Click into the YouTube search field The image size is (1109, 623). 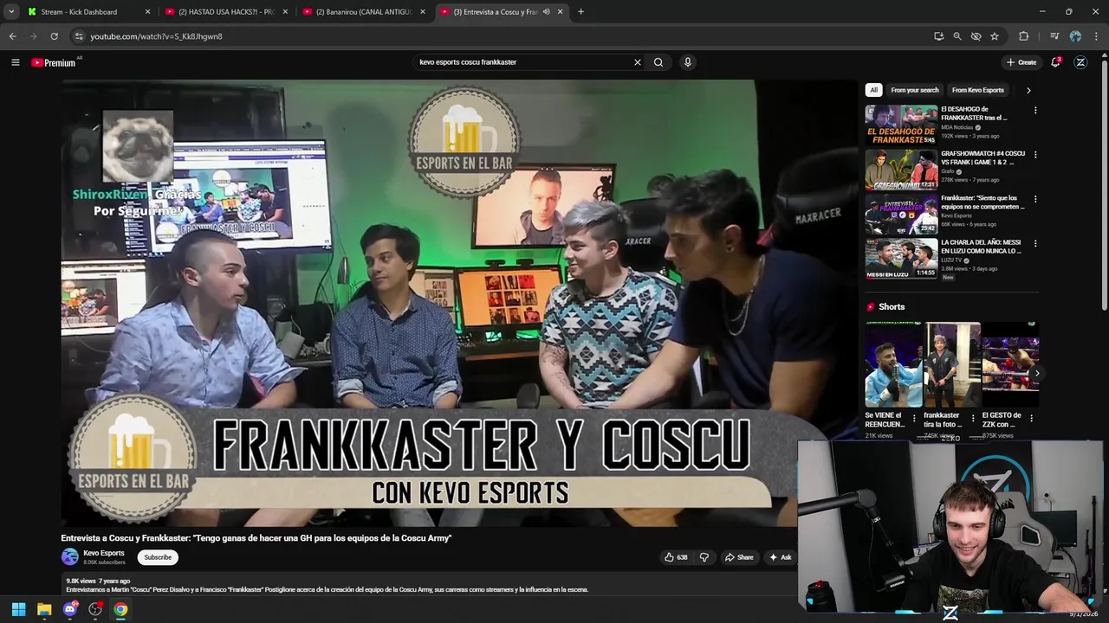click(x=524, y=62)
